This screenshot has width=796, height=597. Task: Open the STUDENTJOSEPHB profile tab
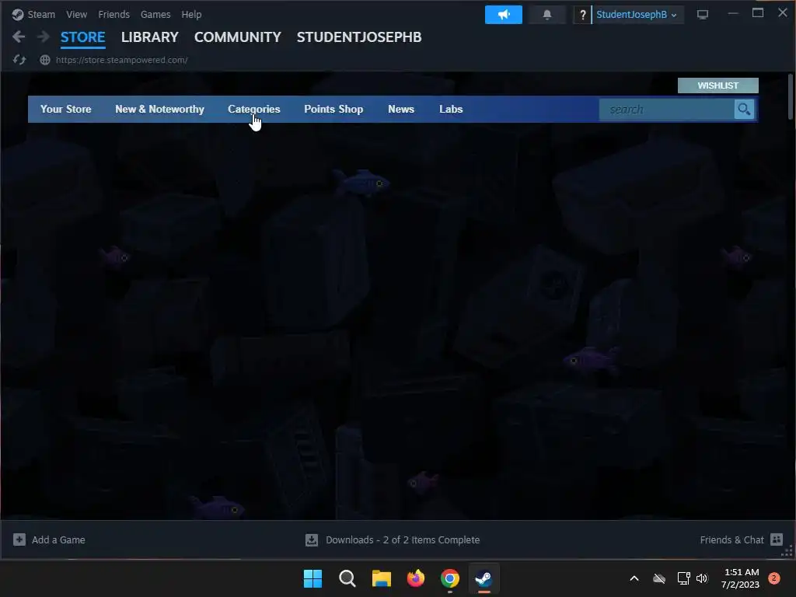pos(359,37)
